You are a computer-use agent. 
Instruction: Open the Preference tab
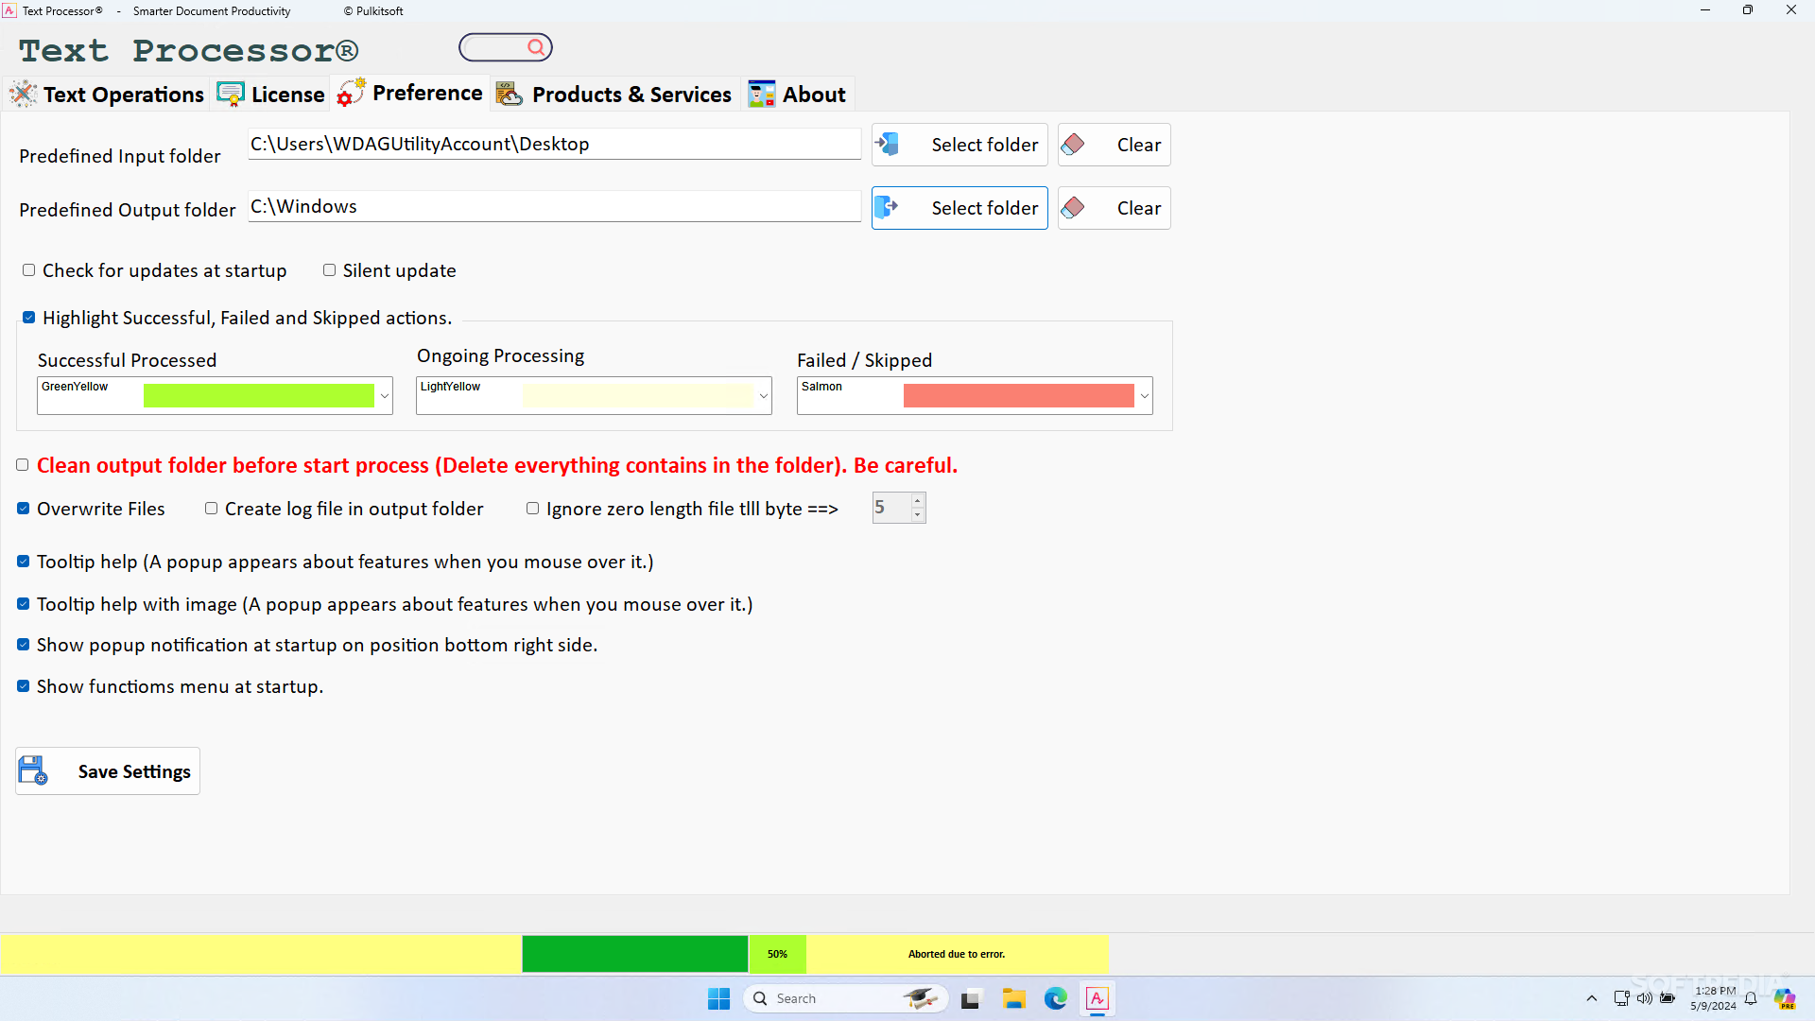(x=410, y=93)
